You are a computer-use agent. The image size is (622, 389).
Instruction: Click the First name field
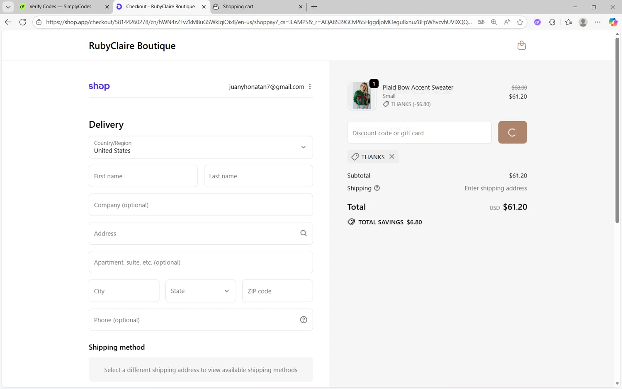click(x=143, y=176)
